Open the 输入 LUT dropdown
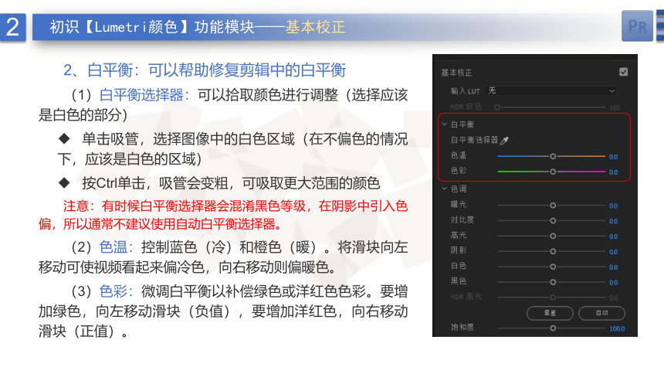The image size is (664, 374). click(x=551, y=90)
